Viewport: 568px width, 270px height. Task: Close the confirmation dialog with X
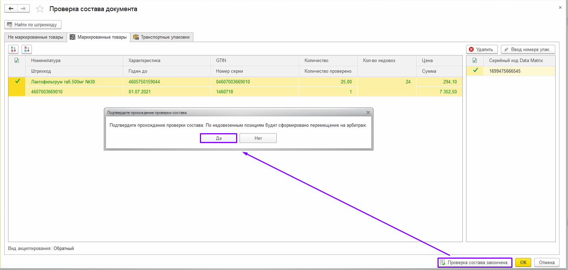click(368, 112)
